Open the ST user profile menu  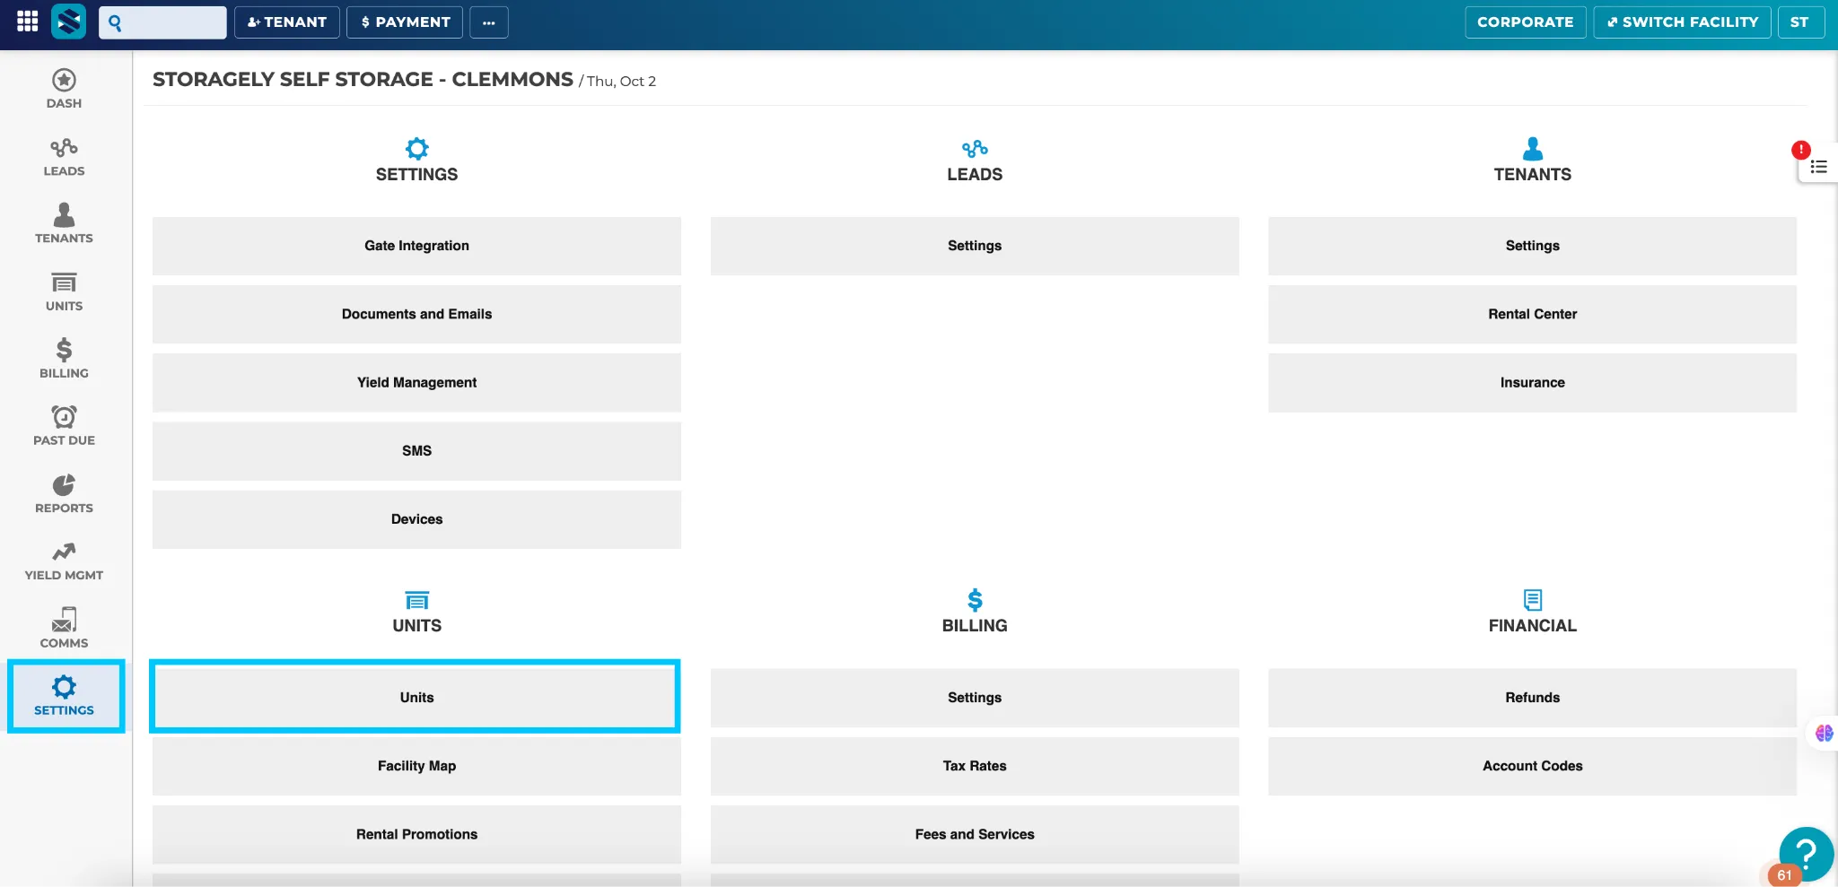1800,22
